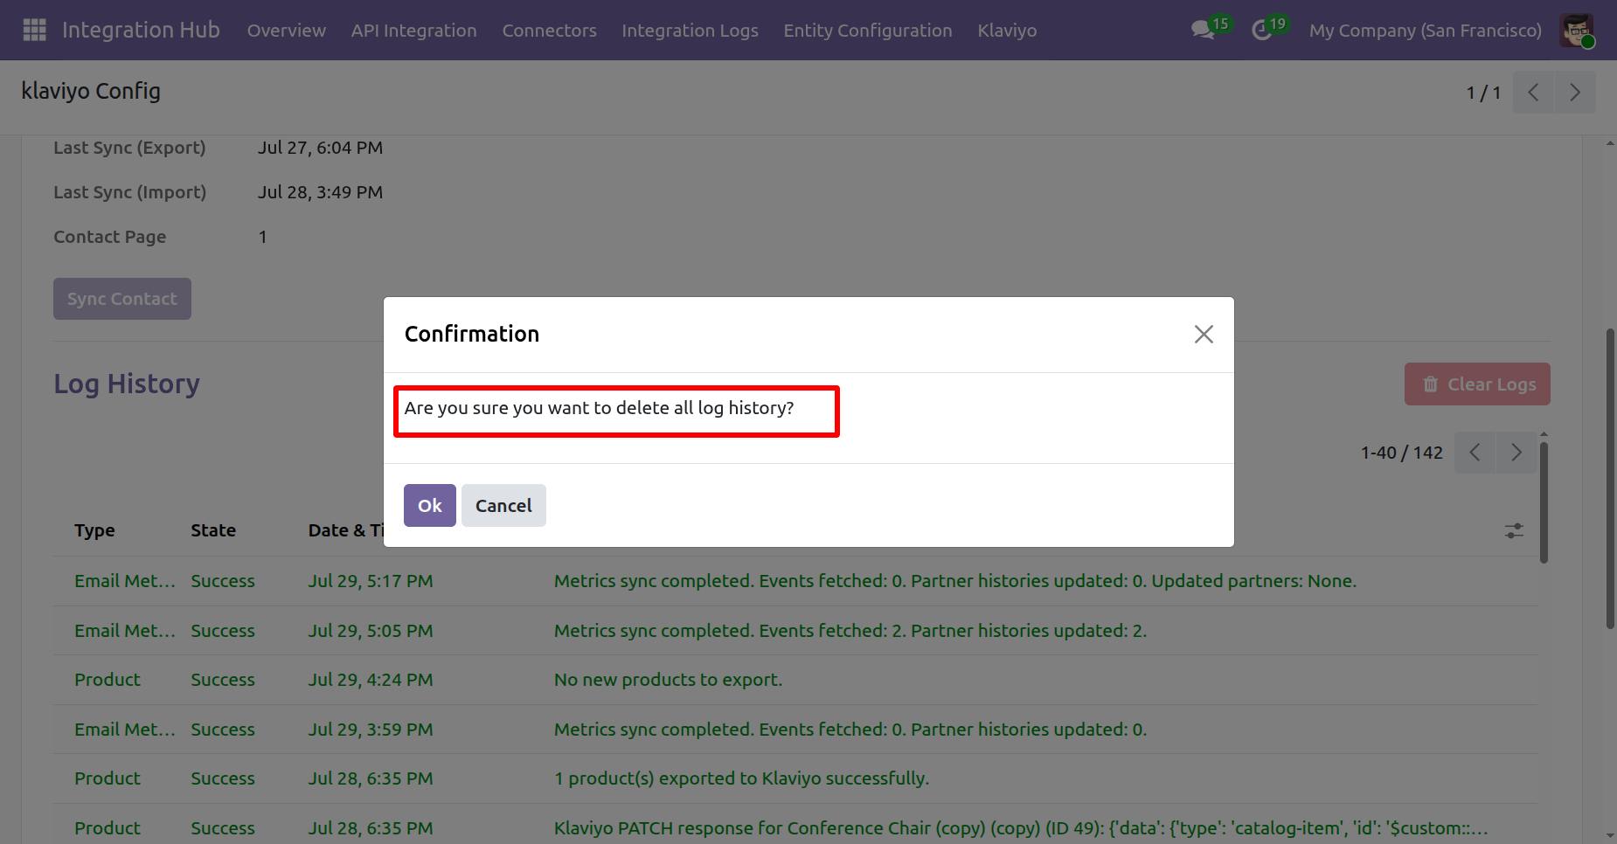Open the Integration Logs menu
Screen dimensions: 1617x844
690,31
